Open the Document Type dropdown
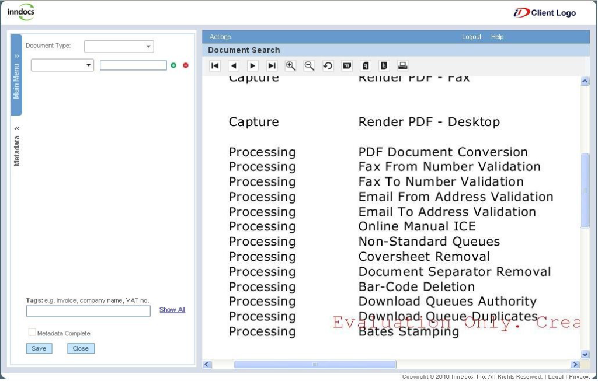This screenshot has height=381, width=598. click(119, 46)
